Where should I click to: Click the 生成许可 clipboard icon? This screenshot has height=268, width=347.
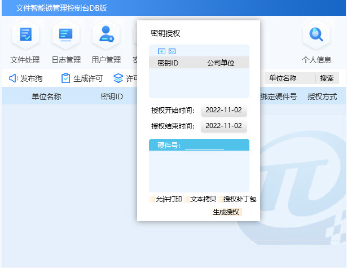pos(66,78)
